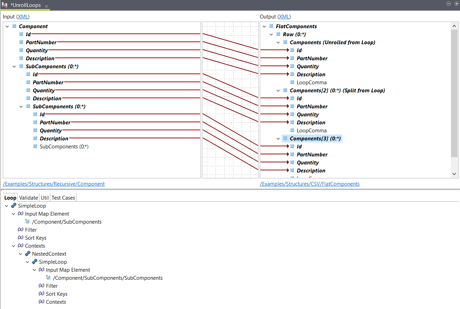
Task: Select the NestedContext loop icon
Action: (27, 254)
